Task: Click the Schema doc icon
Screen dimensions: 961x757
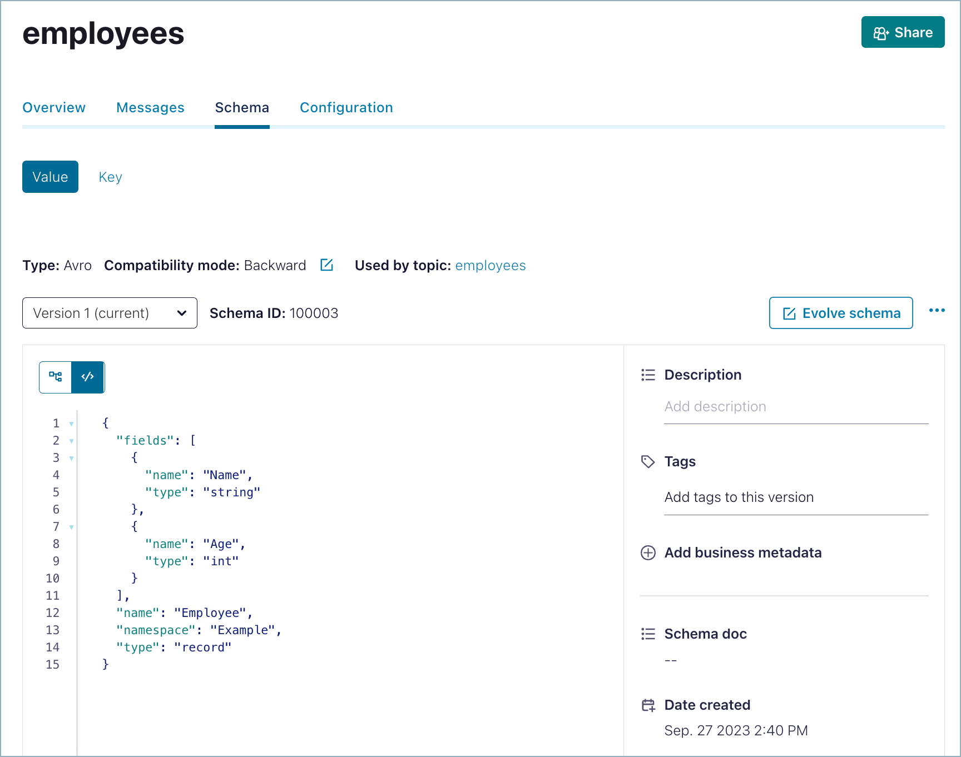Action: 648,634
